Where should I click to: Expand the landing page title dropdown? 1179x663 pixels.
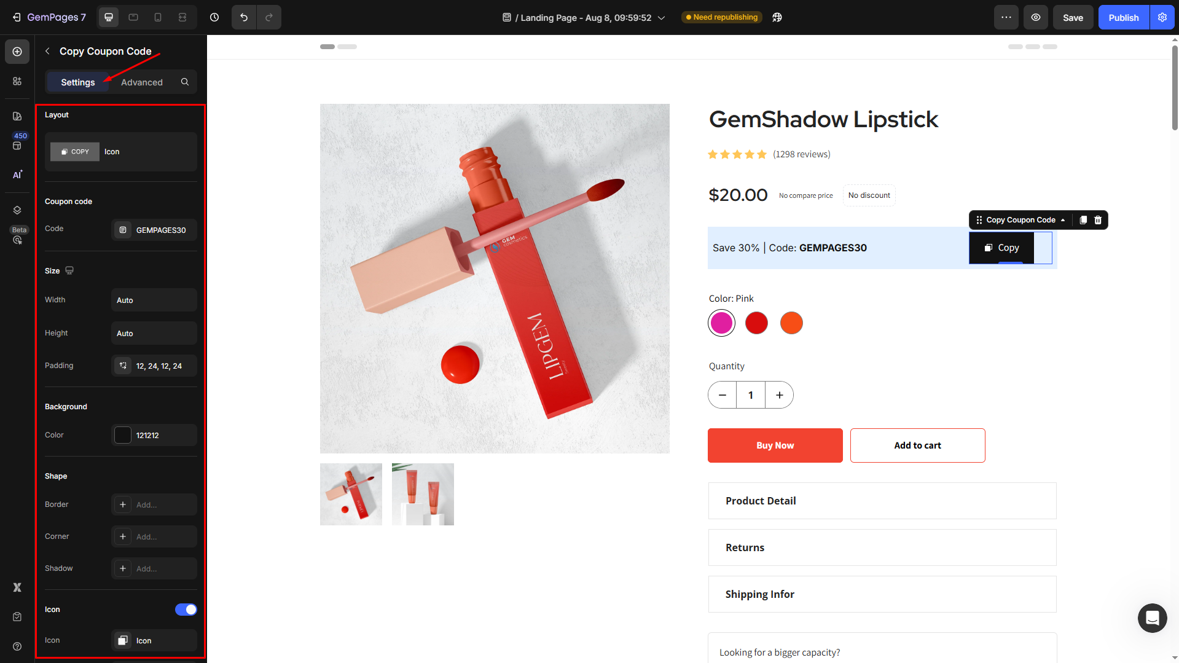(662, 18)
